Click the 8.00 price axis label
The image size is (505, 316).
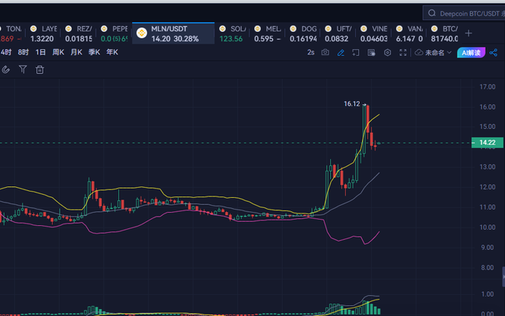[487, 267]
